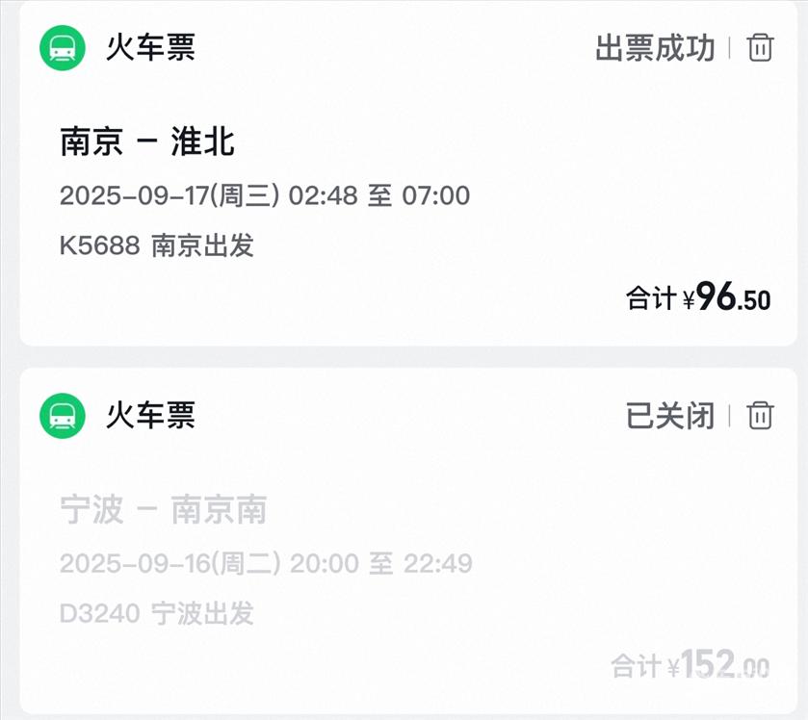The image size is (808, 720).
Task: Select the 南京南 destination station name
Action: coord(219,509)
